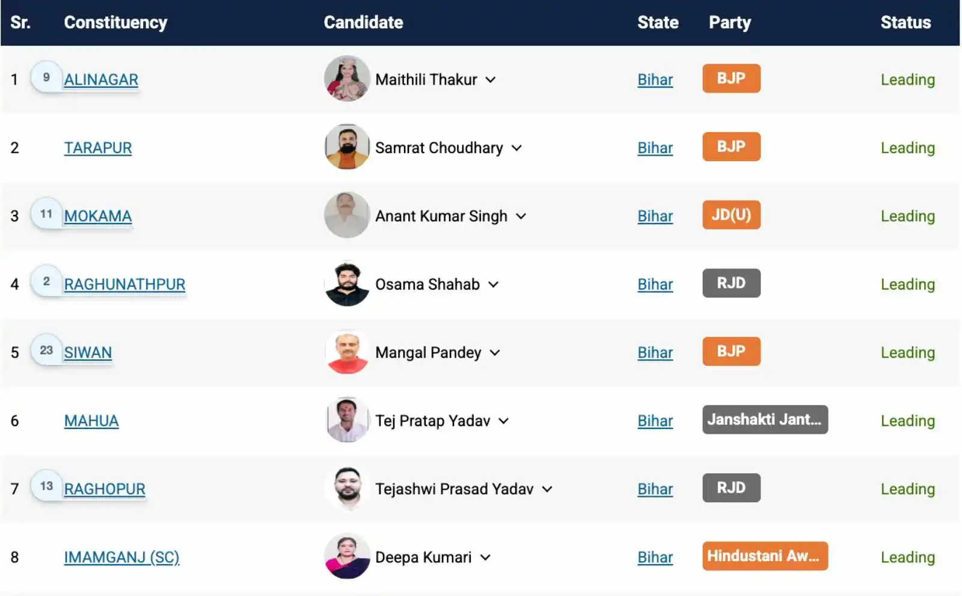This screenshot has width=962, height=596.
Task: Expand Maithili Thakur's details chevron
Action: coord(491,79)
